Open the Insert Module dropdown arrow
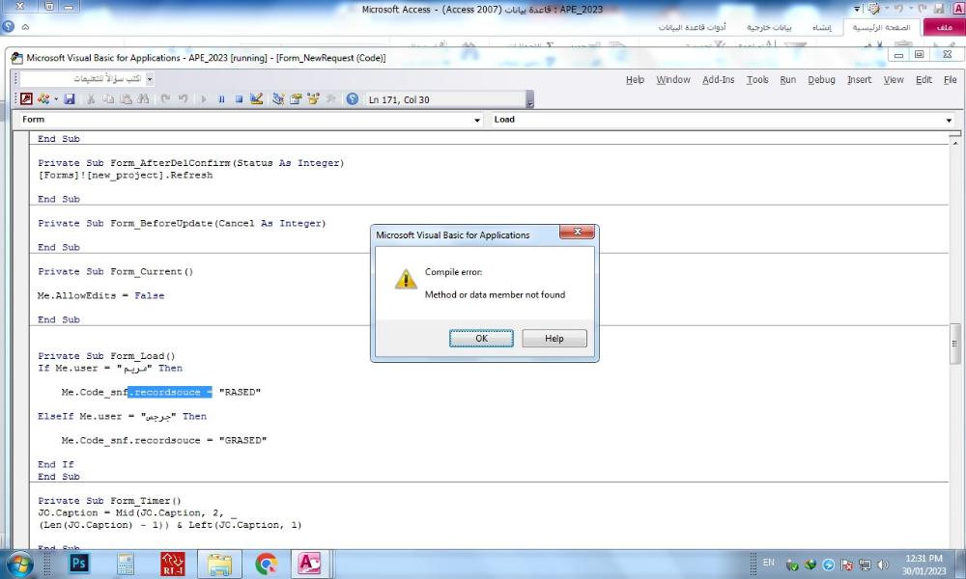Screen dimensions: 966x579 pyautogui.click(x=56, y=99)
